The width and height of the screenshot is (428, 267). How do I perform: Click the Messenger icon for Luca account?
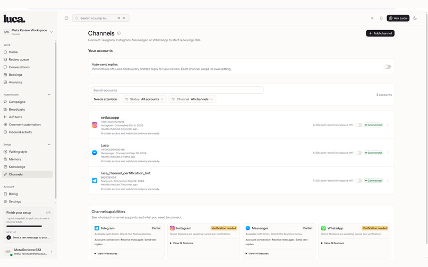(95, 153)
